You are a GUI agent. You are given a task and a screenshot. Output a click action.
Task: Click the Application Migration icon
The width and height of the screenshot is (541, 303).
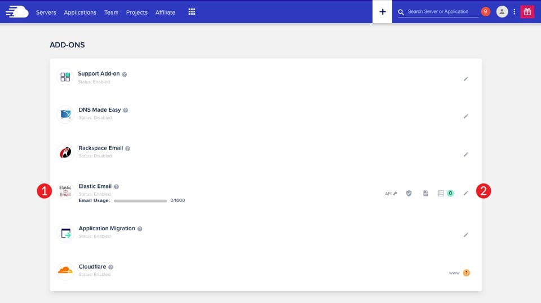click(x=65, y=233)
